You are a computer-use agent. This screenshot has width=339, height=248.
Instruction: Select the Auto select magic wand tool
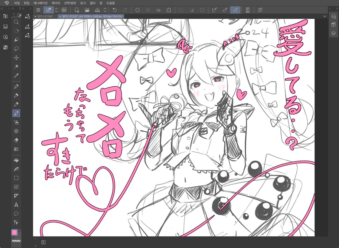16,67
